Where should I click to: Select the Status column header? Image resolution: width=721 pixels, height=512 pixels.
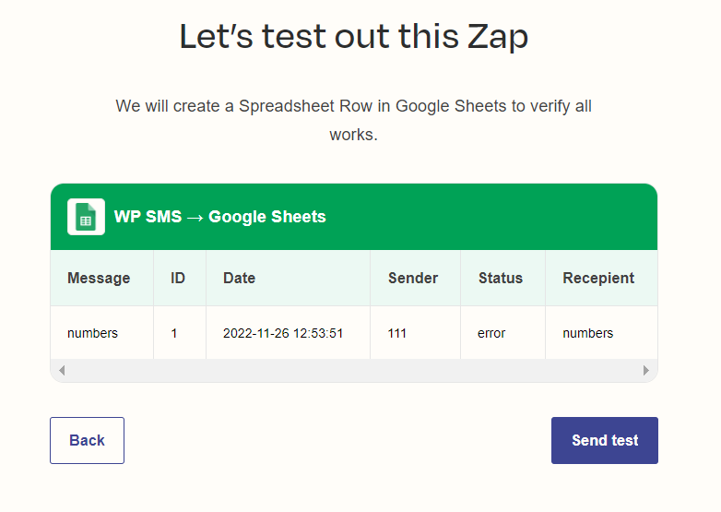click(x=502, y=278)
